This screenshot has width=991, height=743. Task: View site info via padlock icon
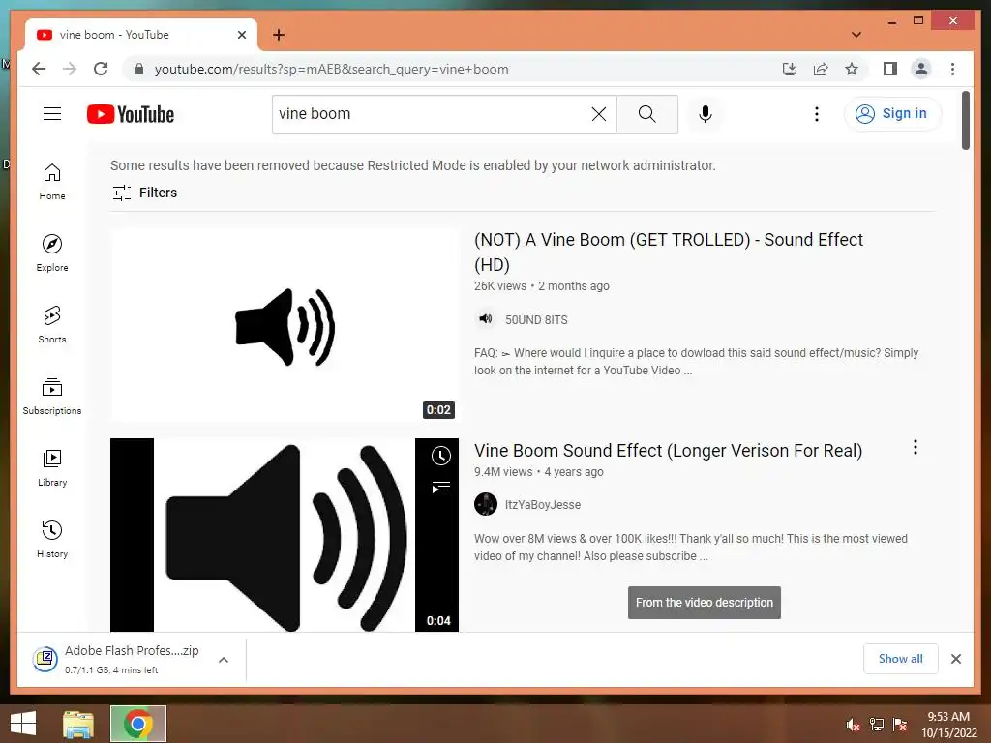139,69
